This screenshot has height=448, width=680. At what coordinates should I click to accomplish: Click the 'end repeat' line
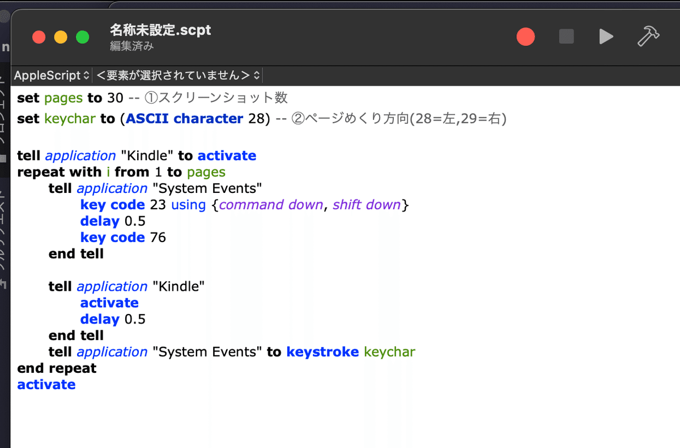(x=57, y=369)
